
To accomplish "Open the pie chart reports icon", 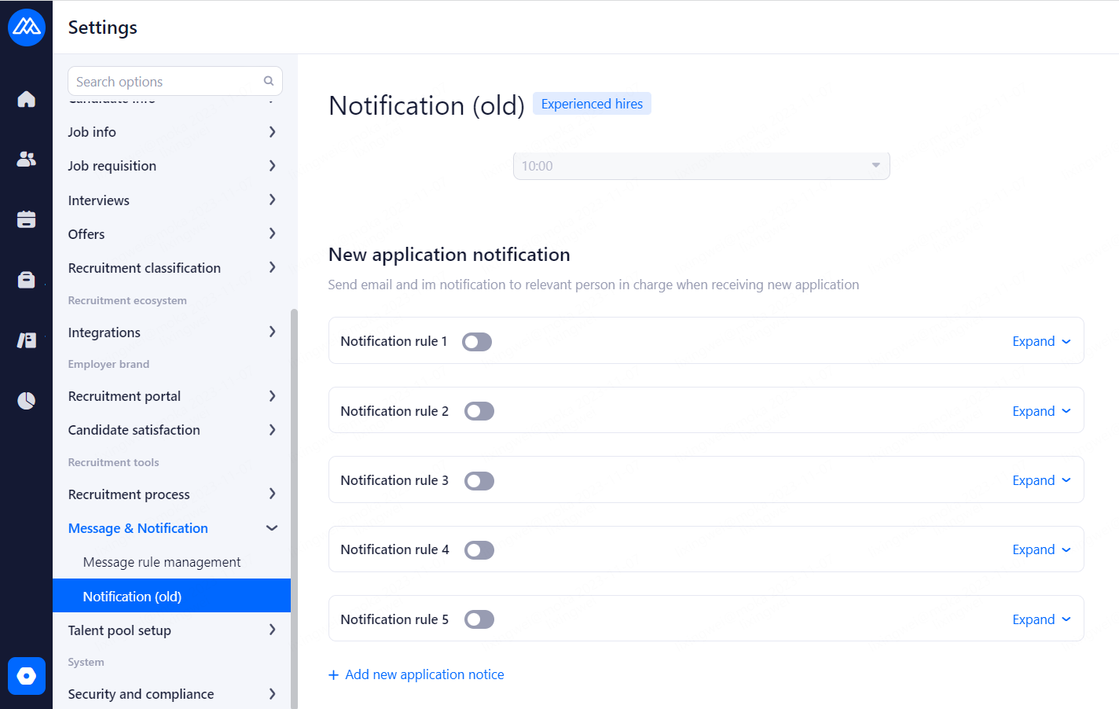I will [26, 401].
